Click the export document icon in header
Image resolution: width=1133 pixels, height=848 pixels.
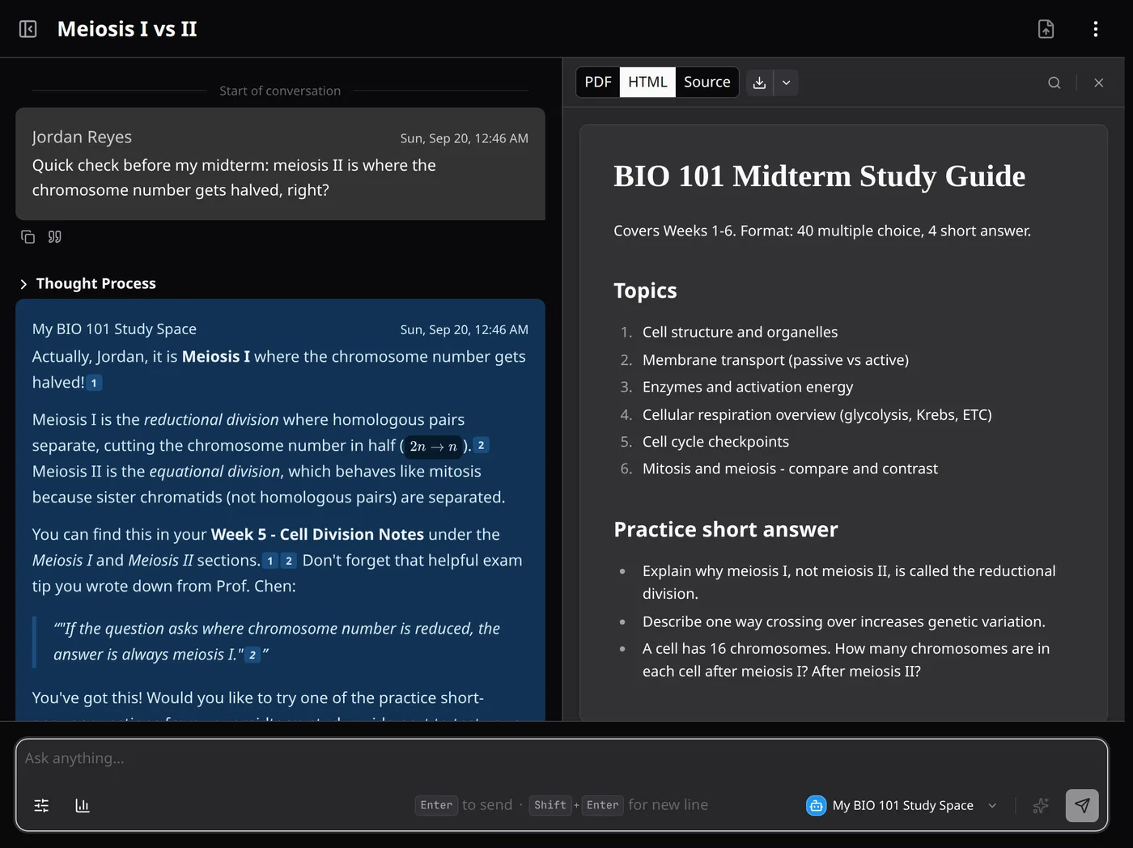tap(1046, 29)
